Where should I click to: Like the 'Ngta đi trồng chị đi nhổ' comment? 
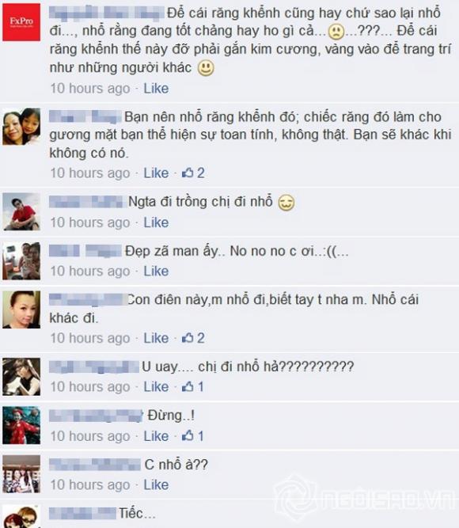pyautogui.click(x=156, y=222)
